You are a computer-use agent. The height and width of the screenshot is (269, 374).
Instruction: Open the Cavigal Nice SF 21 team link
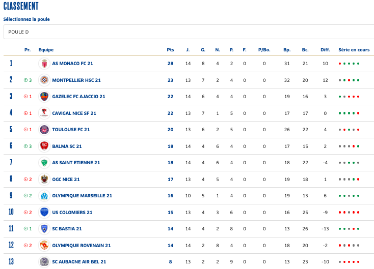tap(74, 113)
